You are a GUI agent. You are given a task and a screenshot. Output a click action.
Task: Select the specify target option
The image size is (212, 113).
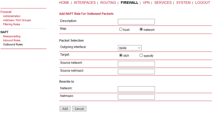pyautogui.click(x=141, y=55)
